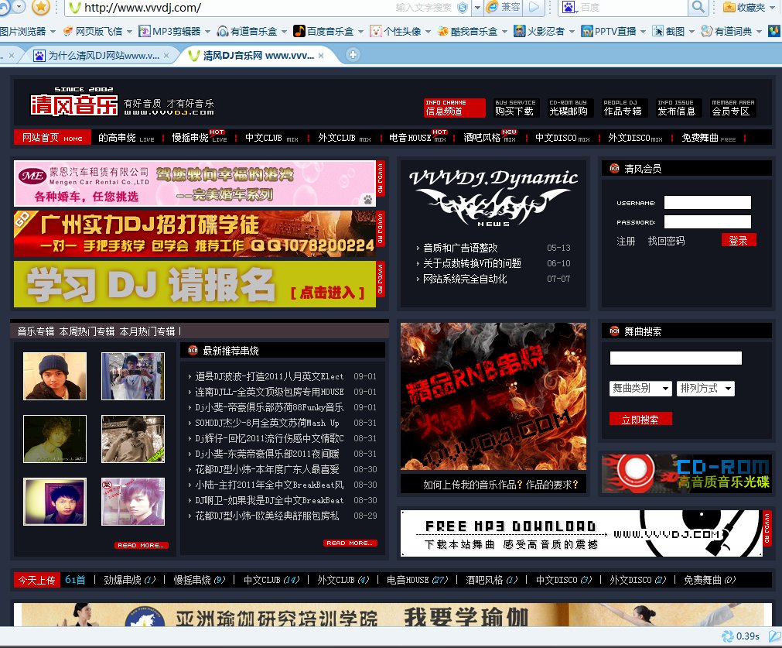Open the 购买下载 Buy Service tab

[x=515, y=108]
